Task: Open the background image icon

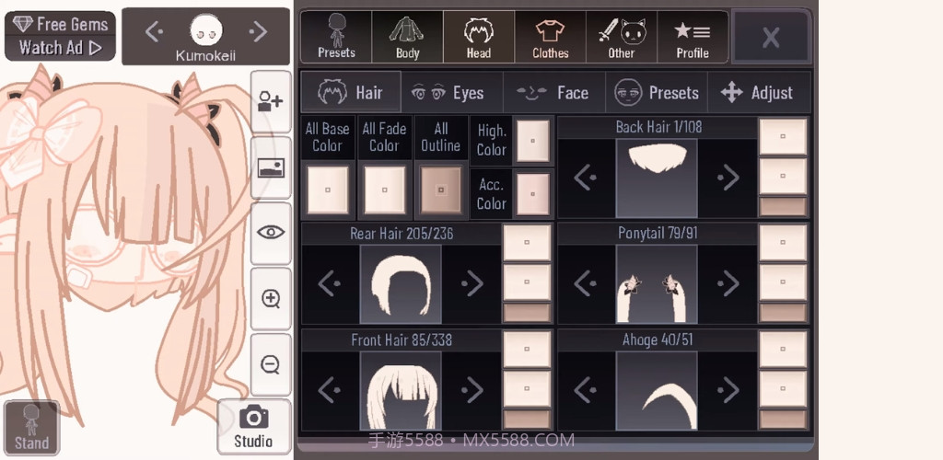Action: 271,167
